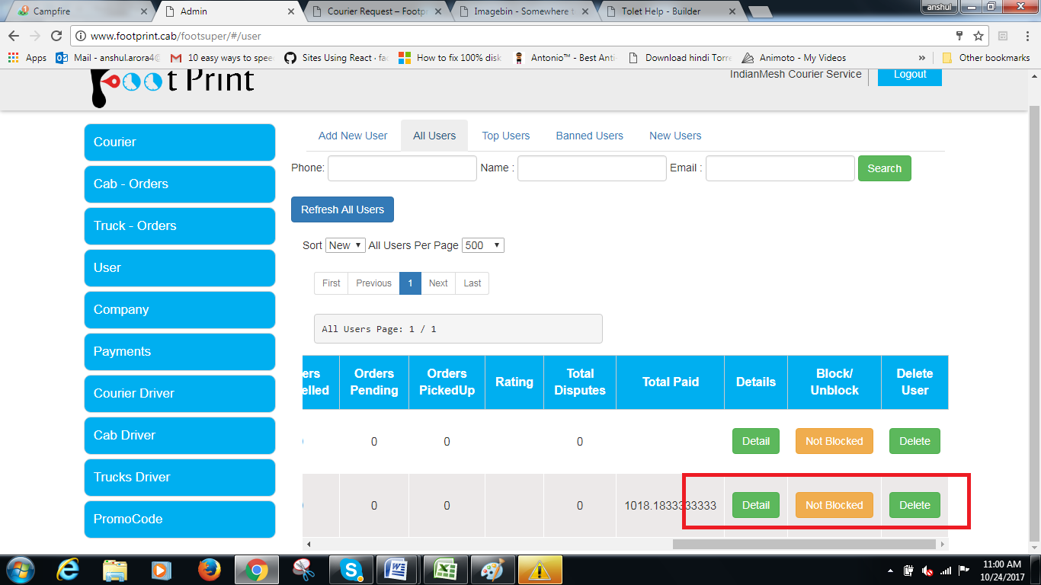Screen dimensions: 1041x585
Task: Open Firefox from taskbar
Action: pyautogui.click(x=208, y=570)
